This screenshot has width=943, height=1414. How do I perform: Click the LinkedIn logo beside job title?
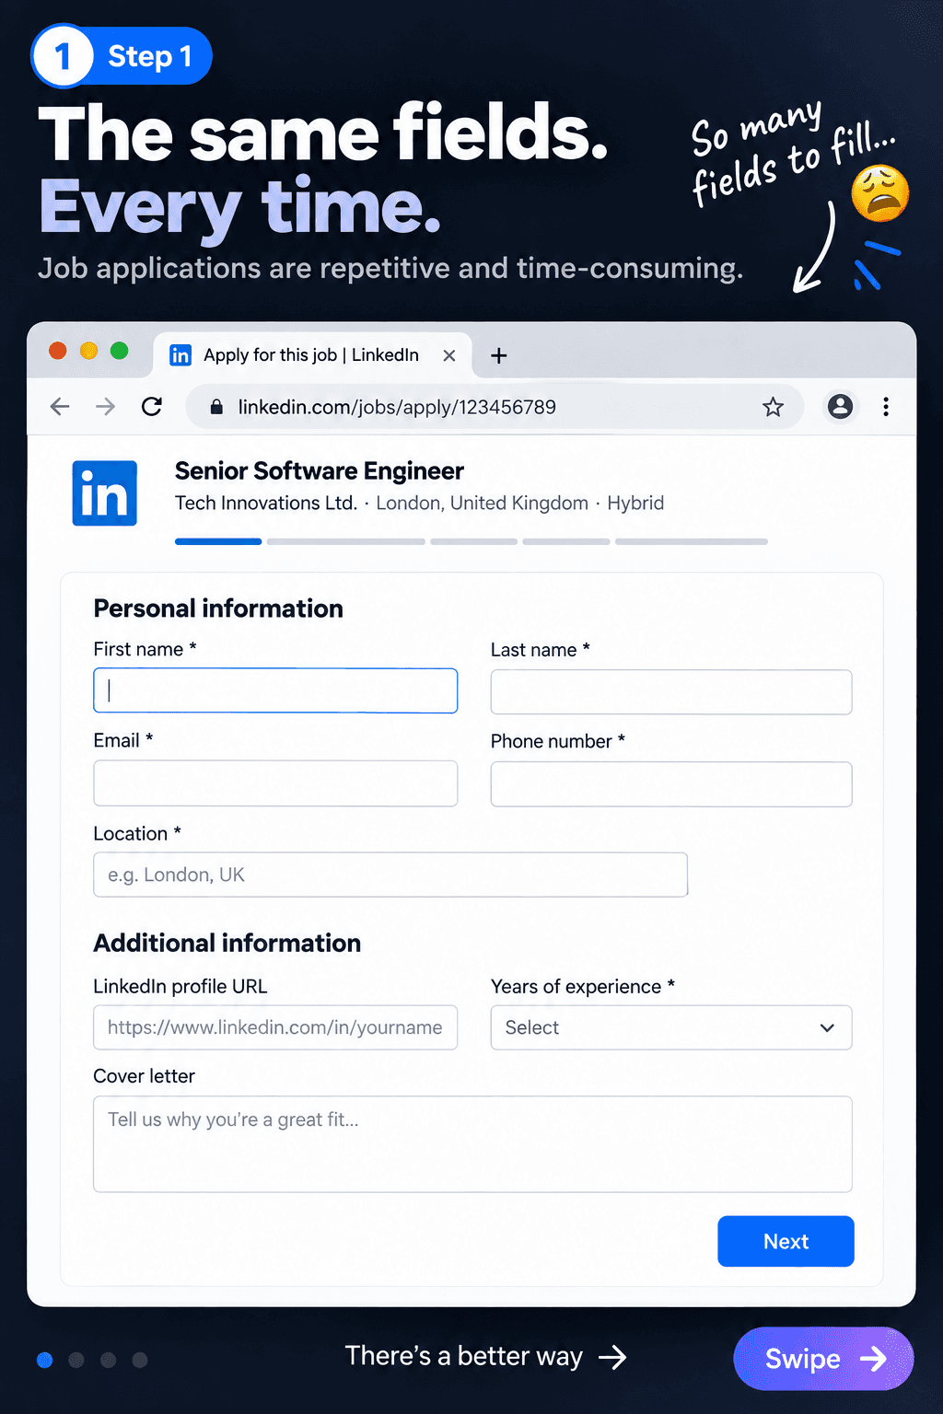click(x=105, y=493)
